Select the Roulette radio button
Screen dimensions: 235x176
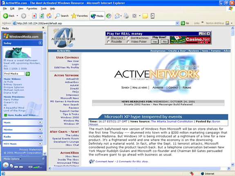[108, 42]
